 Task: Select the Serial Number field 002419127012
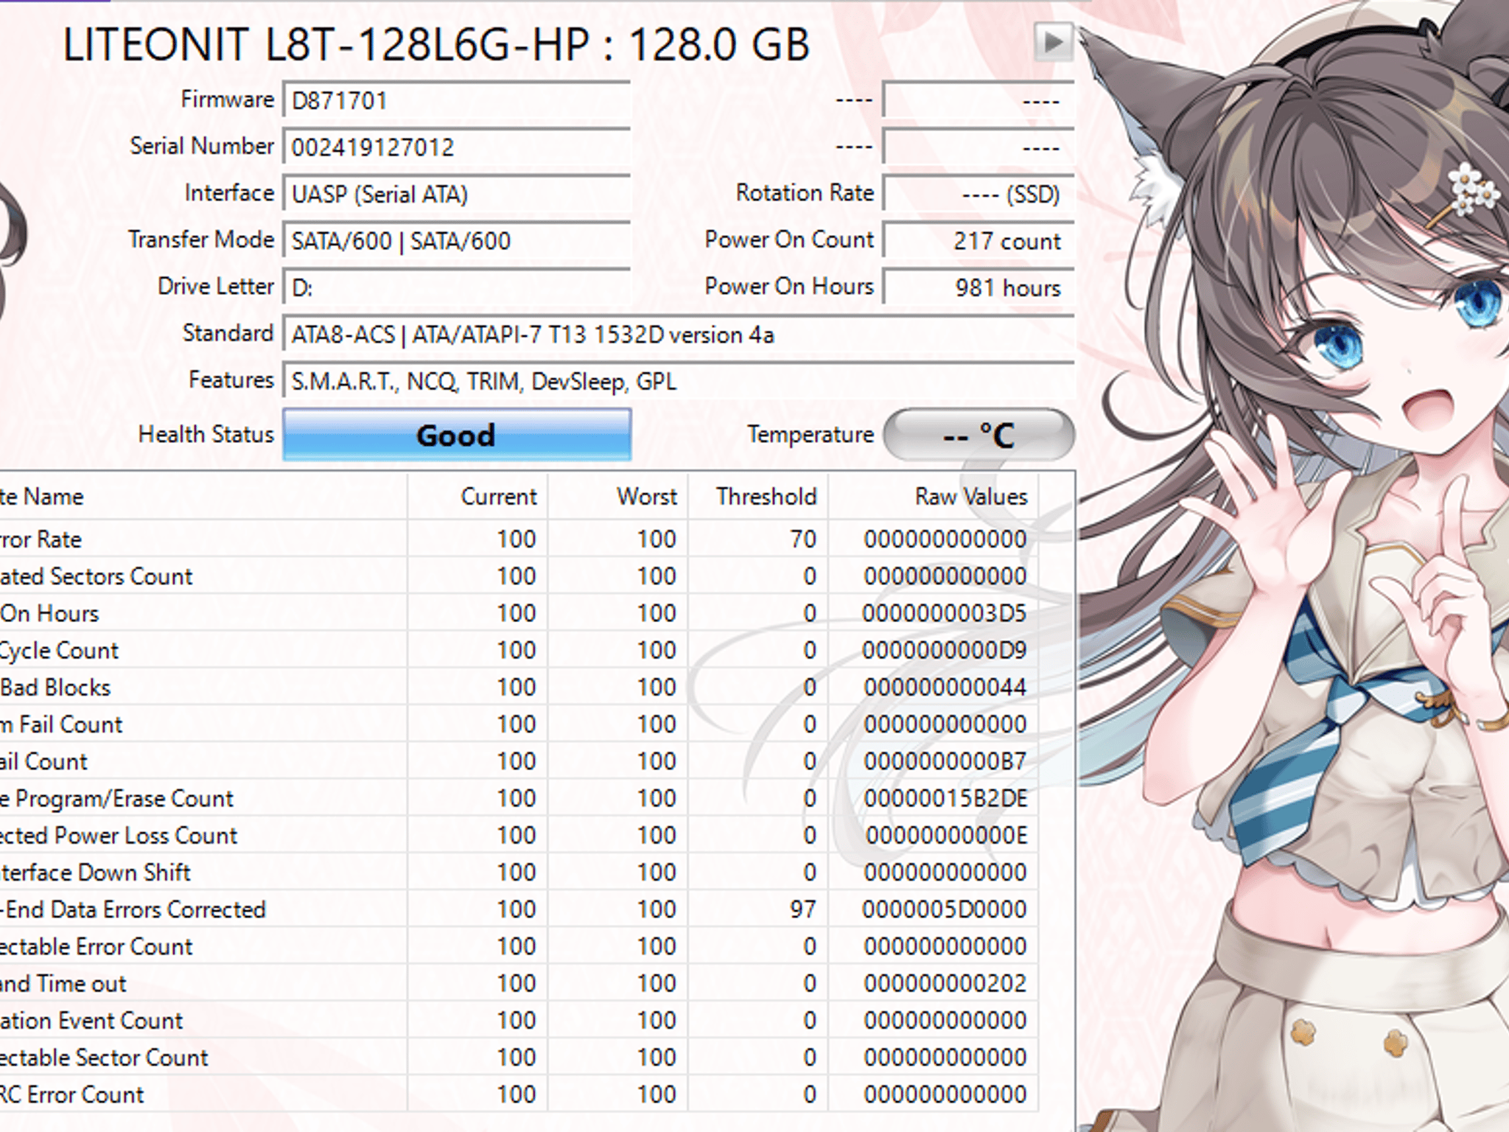[x=457, y=147]
